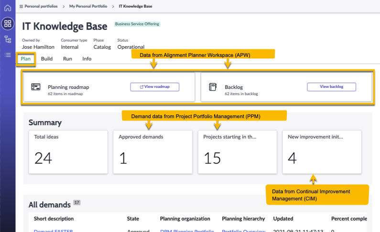Viewport: 380px width, 232px height.
Task: Click the Updated column header
Action: pyautogui.click(x=283, y=219)
